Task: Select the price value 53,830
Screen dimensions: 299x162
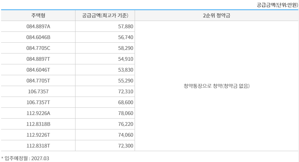Action: coord(126,70)
